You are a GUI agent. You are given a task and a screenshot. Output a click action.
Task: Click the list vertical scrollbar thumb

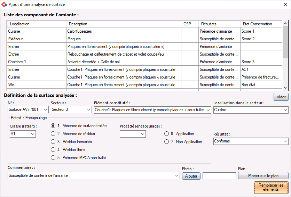point(285,42)
